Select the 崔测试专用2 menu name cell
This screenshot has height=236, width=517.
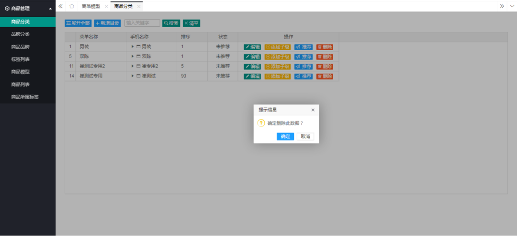click(x=101, y=66)
